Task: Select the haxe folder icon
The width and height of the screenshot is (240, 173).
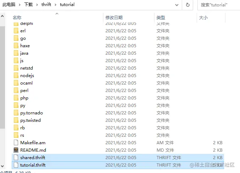Action: pyautogui.click(x=16, y=45)
